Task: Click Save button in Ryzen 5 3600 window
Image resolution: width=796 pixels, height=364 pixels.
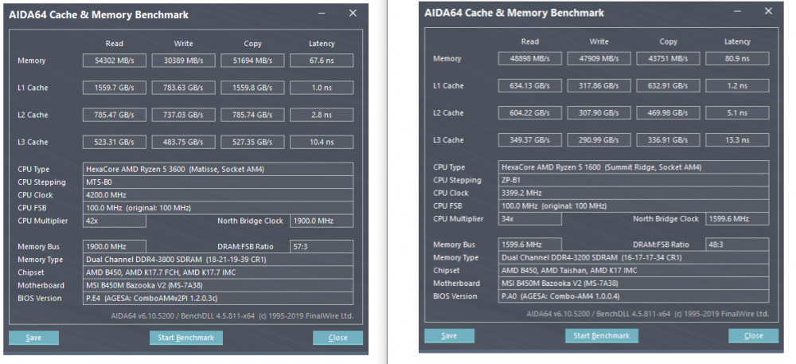Action: (x=33, y=338)
